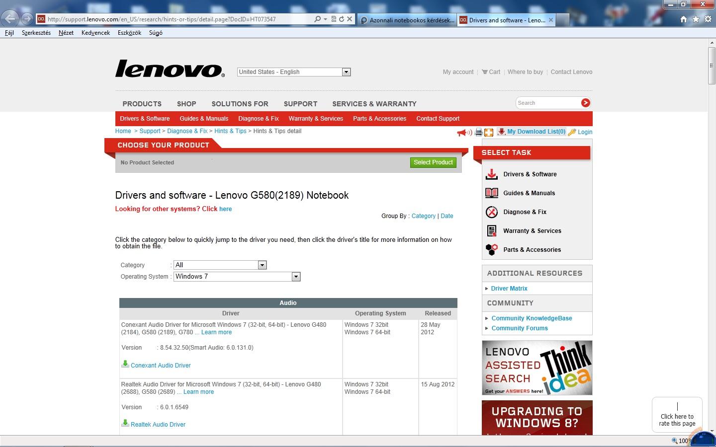This screenshot has width=716, height=447.
Task: Click the My account link
Action: point(458,72)
